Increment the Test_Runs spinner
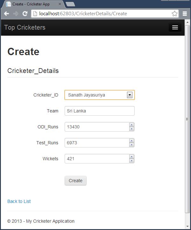 click(x=131, y=141)
